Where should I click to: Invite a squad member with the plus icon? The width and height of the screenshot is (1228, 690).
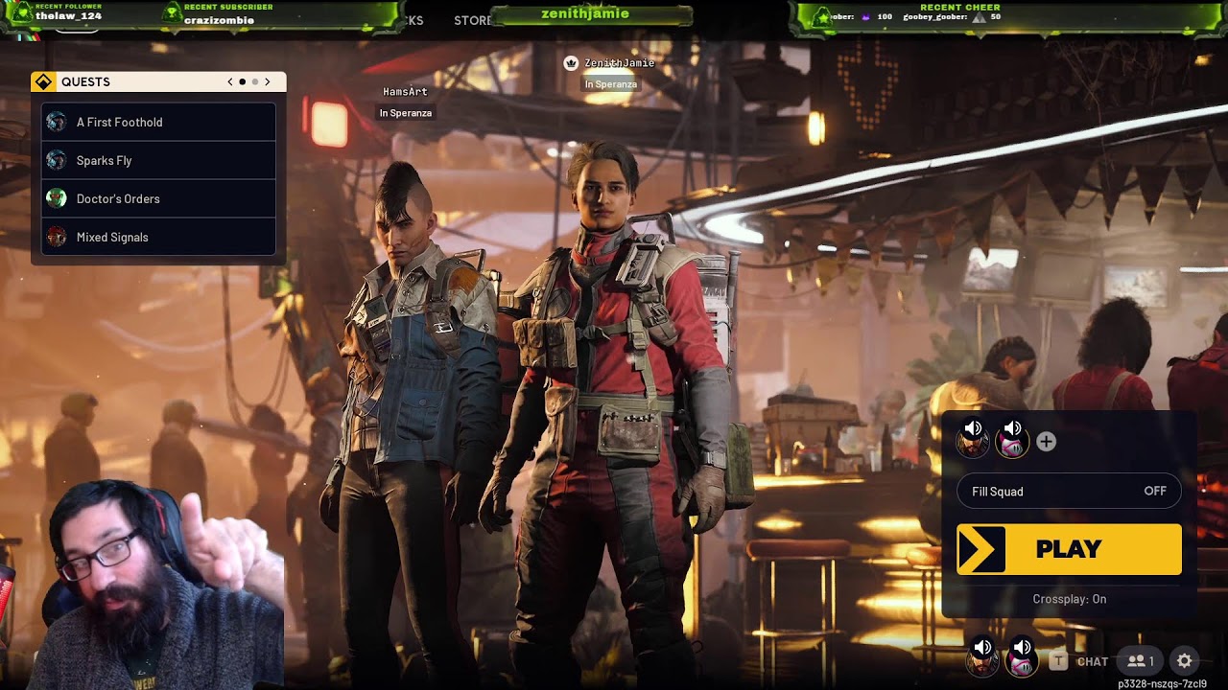pyautogui.click(x=1046, y=442)
